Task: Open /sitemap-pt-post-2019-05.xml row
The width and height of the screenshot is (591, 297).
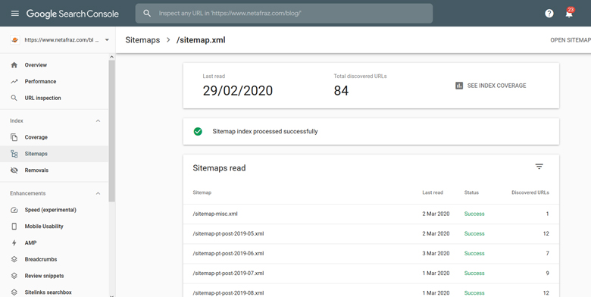Action: (371, 233)
